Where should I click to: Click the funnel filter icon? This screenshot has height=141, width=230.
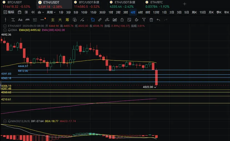(144, 20)
